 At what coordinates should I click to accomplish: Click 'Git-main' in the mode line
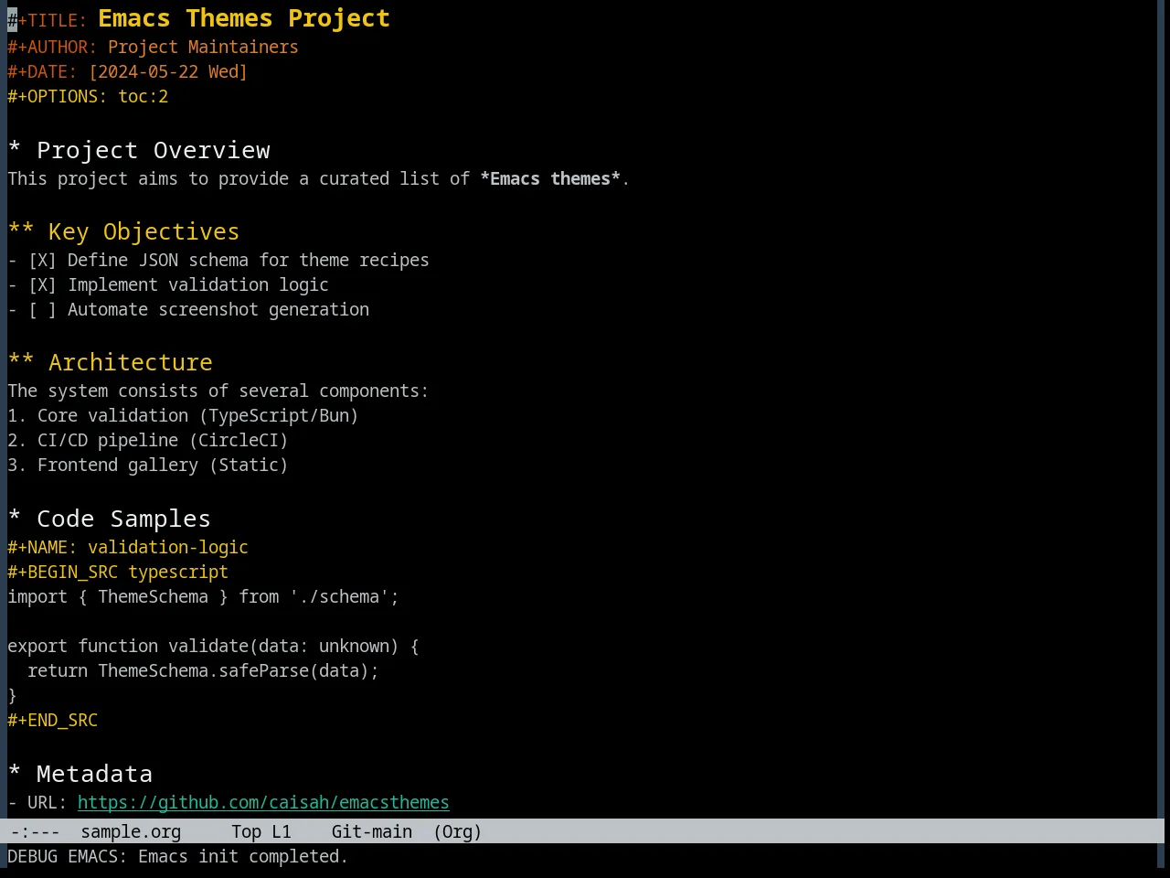coord(372,832)
